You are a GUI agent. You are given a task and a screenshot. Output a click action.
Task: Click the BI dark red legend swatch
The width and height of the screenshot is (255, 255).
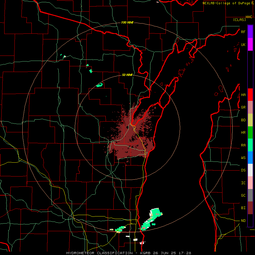(250, 208)
